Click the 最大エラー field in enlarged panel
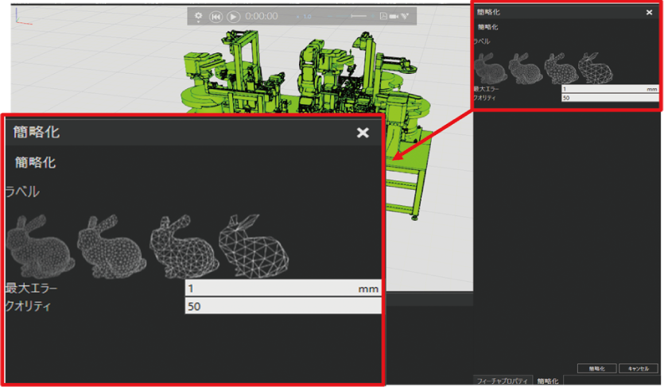The height and width of the screenshot is (387, 664). [270, 288]
